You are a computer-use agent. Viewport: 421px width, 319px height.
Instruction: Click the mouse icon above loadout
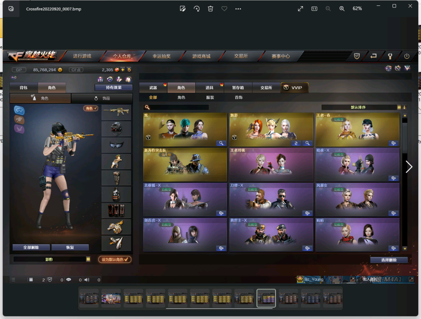coord(129,79)
